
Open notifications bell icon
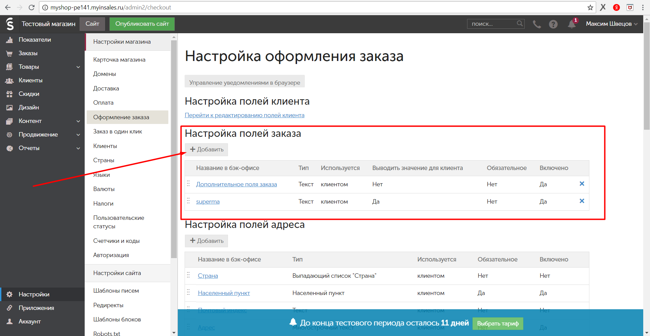(x=572, y=24)
